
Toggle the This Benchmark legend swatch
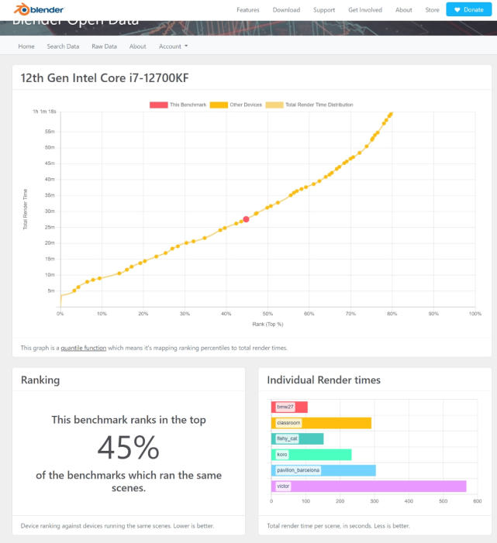tap(159, 105)
